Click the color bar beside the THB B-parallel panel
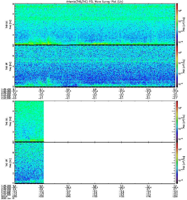 [x=177, y=66]
